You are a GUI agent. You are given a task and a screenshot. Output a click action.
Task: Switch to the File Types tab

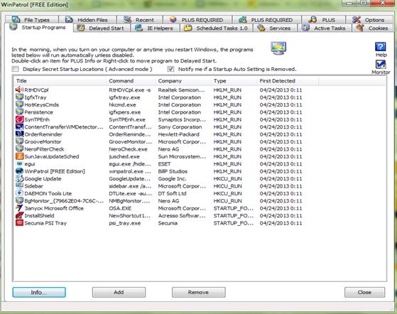[32, 19]
